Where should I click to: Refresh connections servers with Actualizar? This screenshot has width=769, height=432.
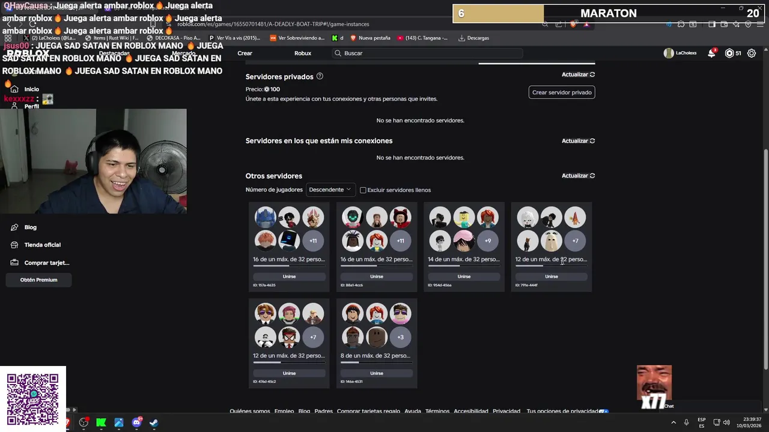tap(578, 141)
